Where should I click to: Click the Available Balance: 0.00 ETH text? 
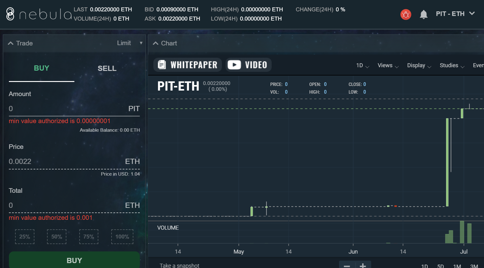[x=110, y=130]
